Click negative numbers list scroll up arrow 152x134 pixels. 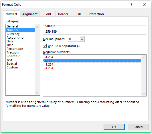144,58
